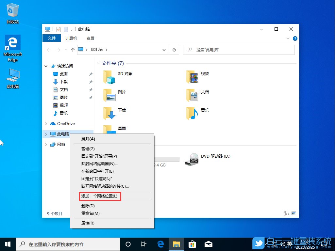The image size is (335, 251).
Task: Select 添加一个网络位置(L) in the context menu
Action: coord(99,196)
